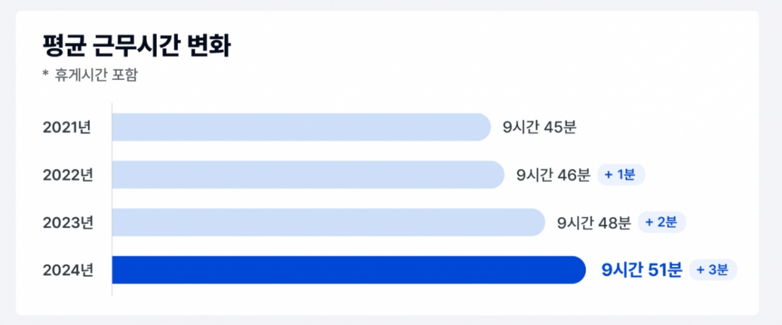Click the 2022년 year label
Image resolution: width=782 pixels, height=325 pixels.
tap(68, 175)
